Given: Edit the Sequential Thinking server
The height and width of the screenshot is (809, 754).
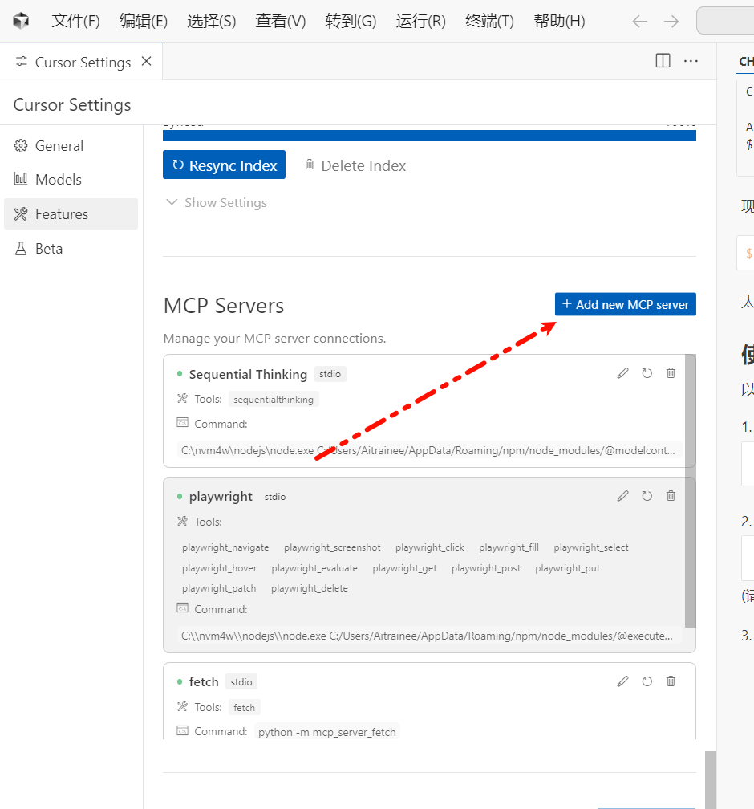Looking at the screenshot, I should (x=622, y=373).
